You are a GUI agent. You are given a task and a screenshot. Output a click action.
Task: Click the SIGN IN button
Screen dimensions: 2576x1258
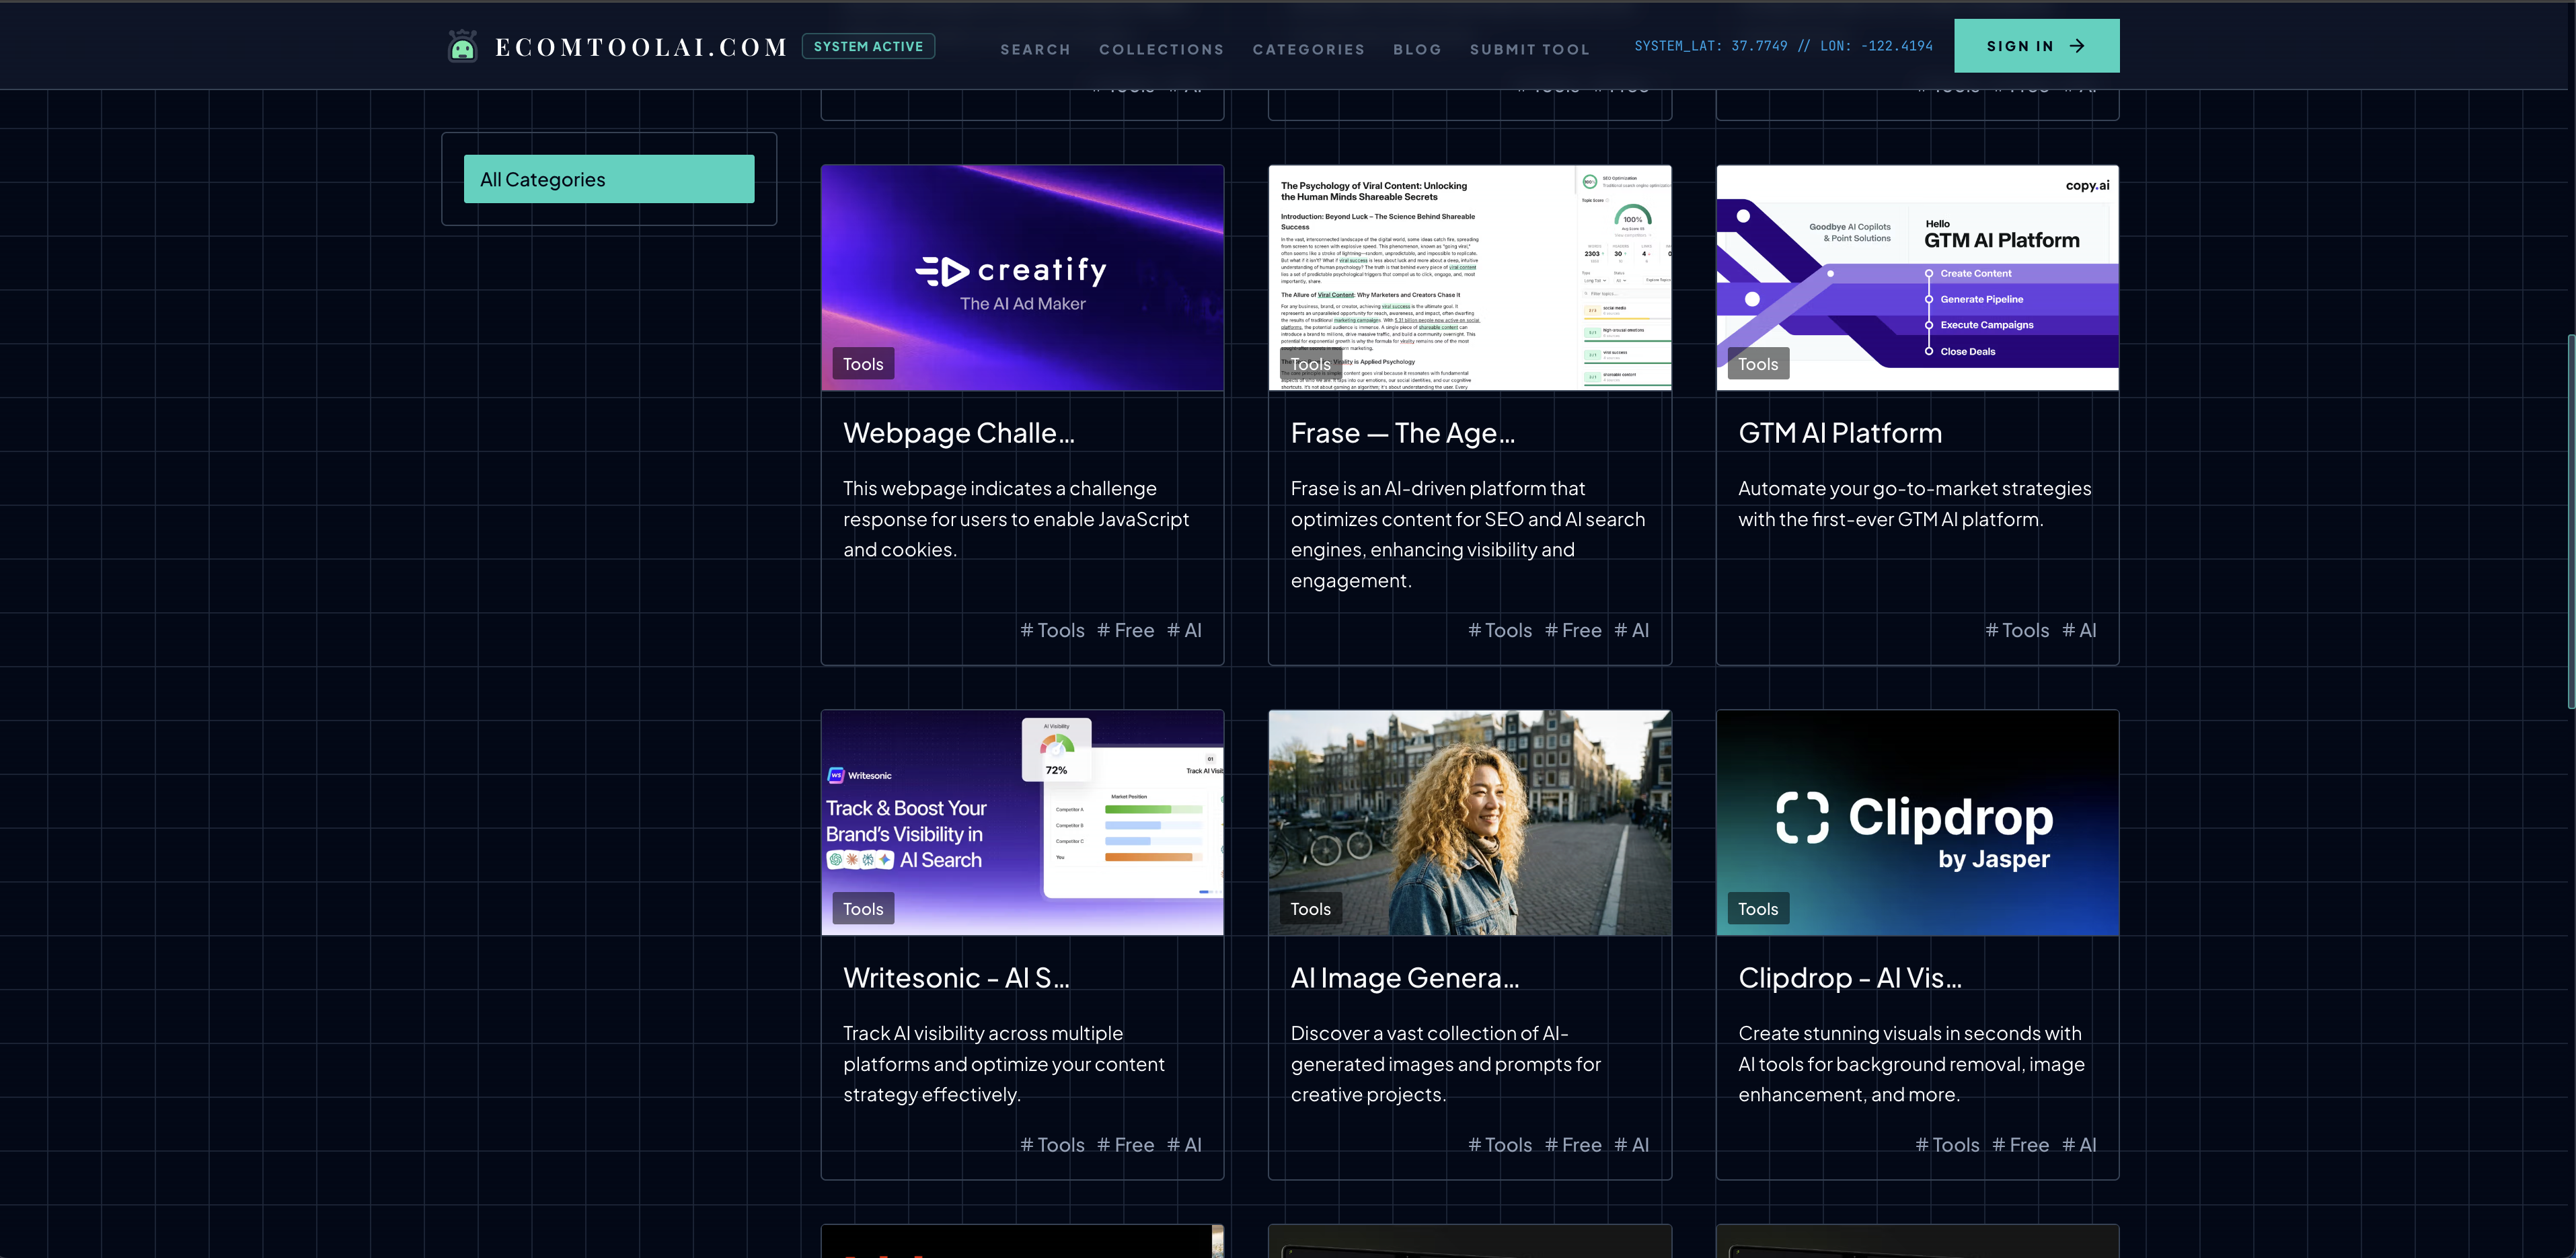pyautogui.click(x=2036, y=45)
